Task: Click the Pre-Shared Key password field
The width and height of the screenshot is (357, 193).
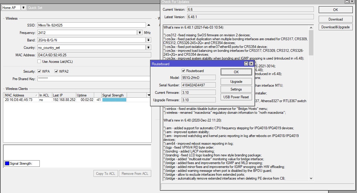Action: (94, 79)
